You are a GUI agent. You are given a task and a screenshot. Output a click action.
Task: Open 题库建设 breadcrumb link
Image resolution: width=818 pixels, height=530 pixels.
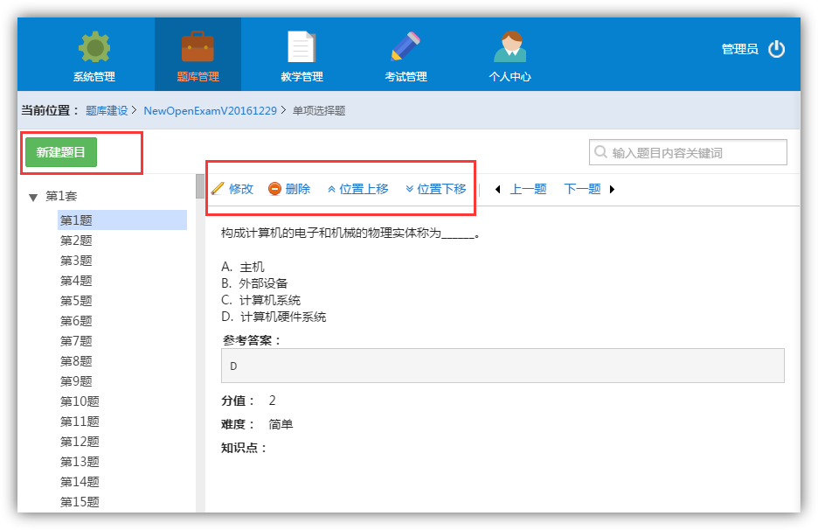[x=107, y=111]
